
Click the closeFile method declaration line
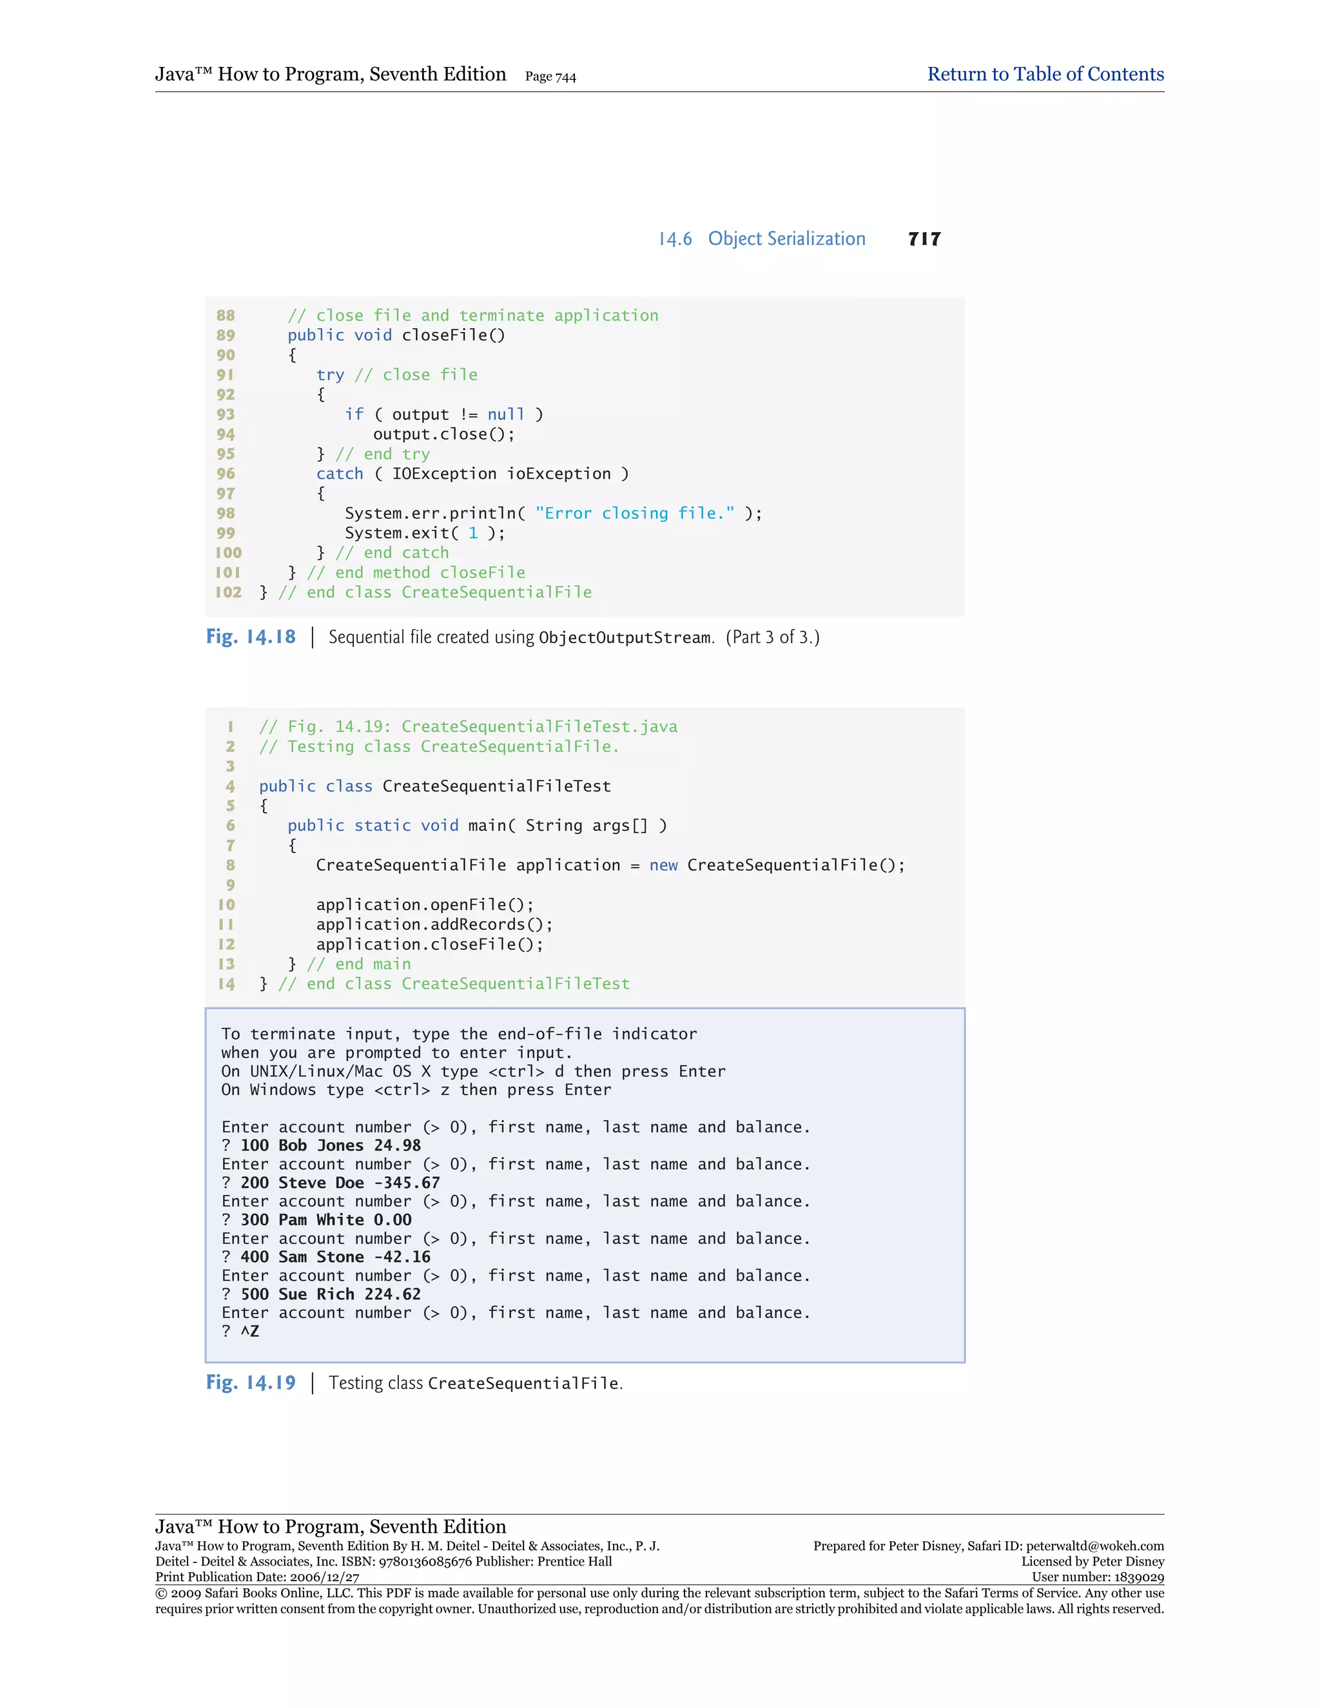[x=396, y=336]
